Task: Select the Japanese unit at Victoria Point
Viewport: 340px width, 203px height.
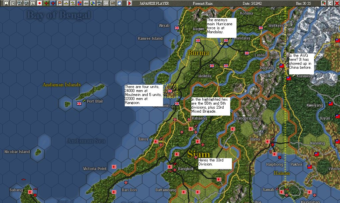Action: 114,167
